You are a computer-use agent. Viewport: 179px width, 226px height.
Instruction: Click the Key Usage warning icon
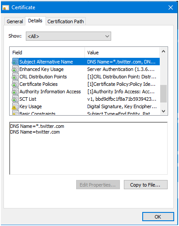pos(15,106)
